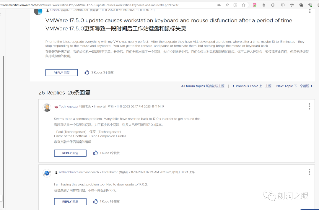Viewport: 319px width, 210px height.
Task: Open split screen view from toolbar
Action: click(283, 5)
